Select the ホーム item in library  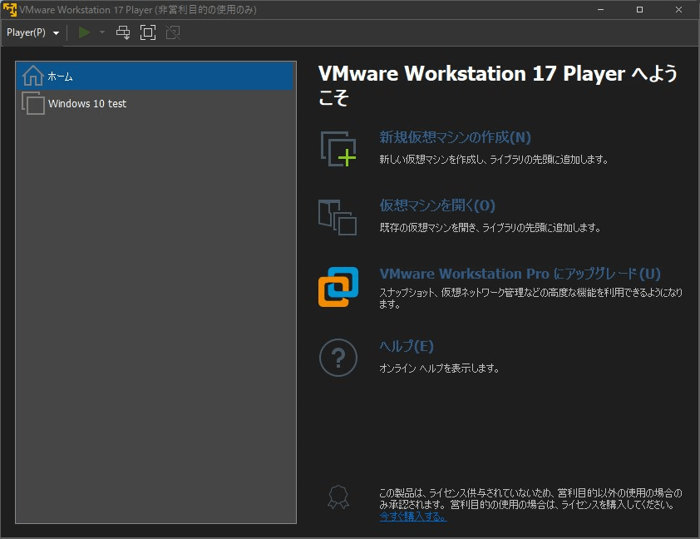click(x=155, y=77)
